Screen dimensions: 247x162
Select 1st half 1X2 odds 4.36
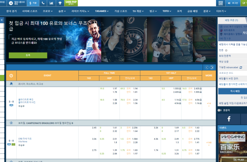[x=156, y=139]
